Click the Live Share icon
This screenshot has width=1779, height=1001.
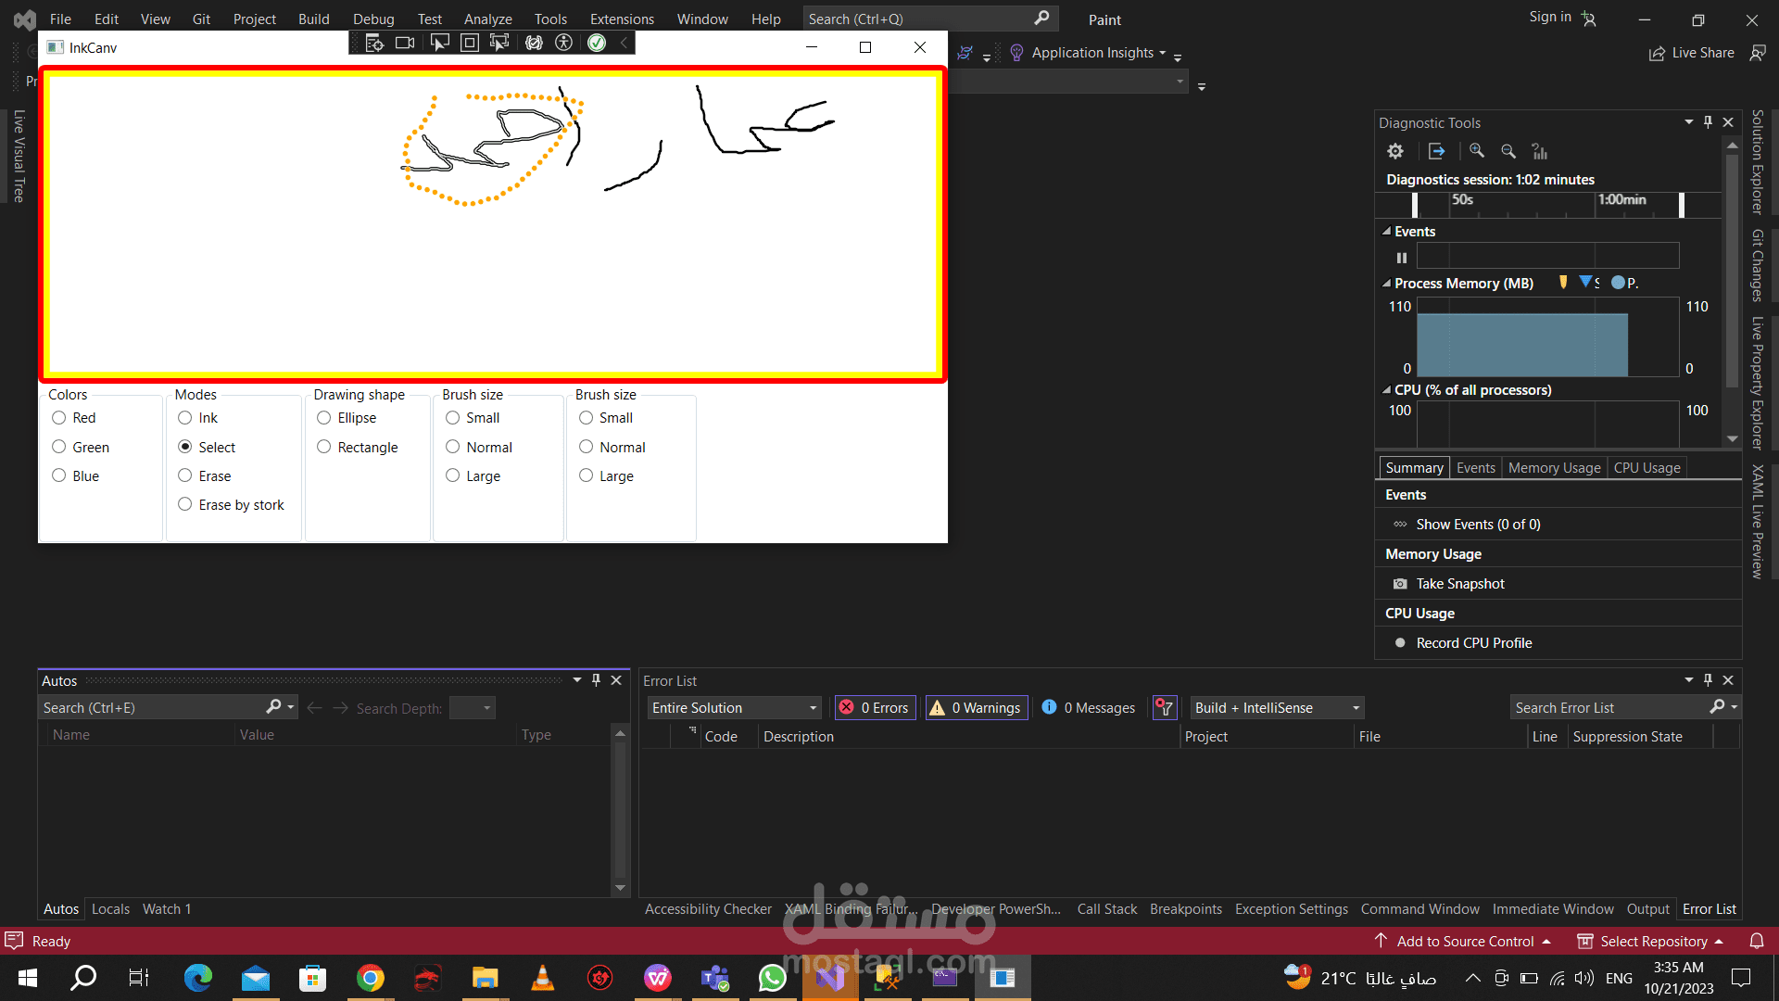[x=1657, y=54]
